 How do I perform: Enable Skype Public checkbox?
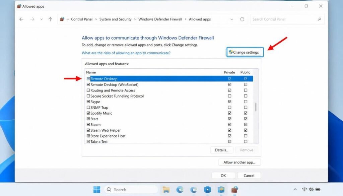[x=246, y=102]
